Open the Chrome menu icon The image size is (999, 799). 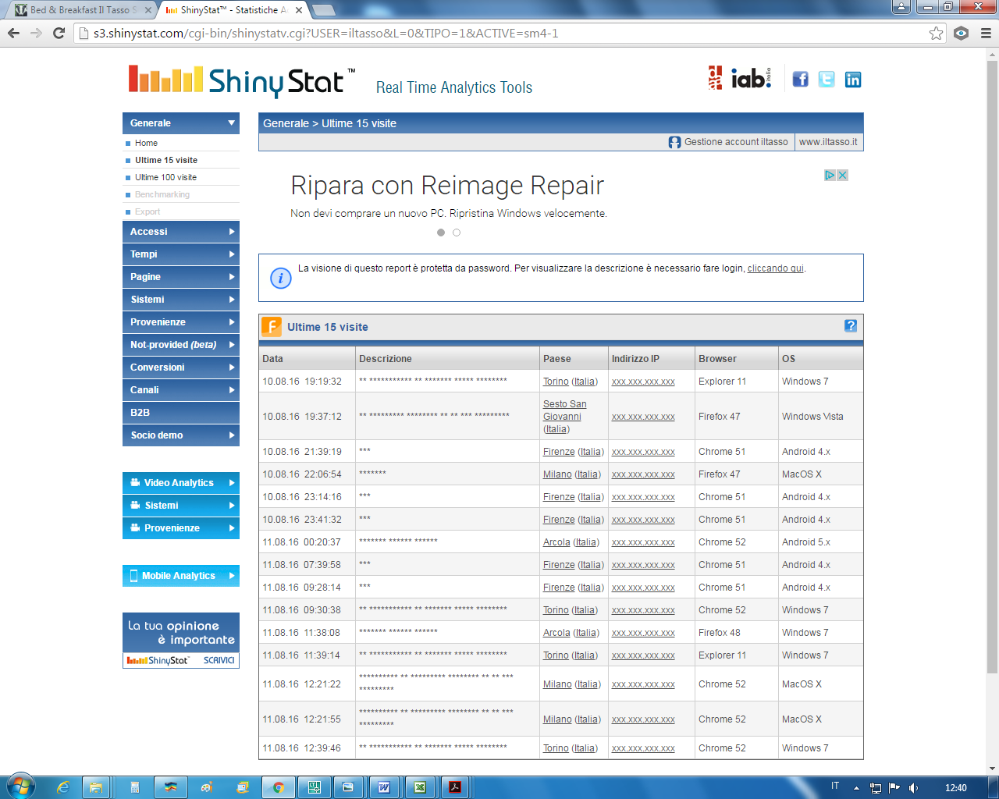pyautogui.click(x=986, y=33)
